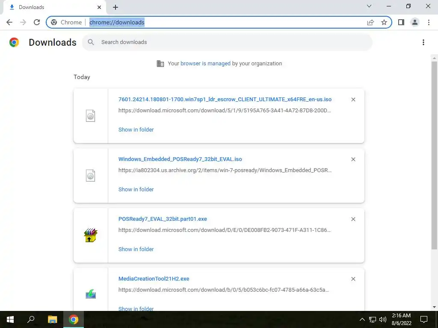Click the file icon of the win7sp1 ISO download

pyautogui.click(x=90, y=116)
